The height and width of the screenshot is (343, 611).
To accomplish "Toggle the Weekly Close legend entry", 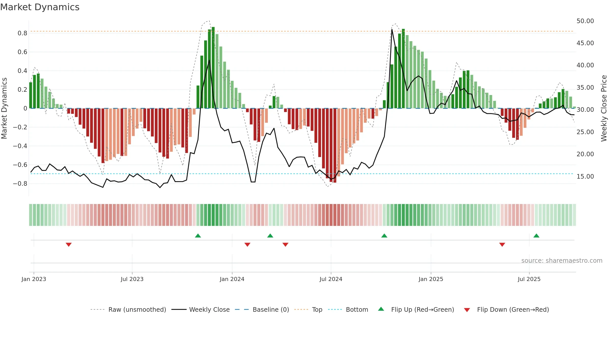I will tap(200, 309).
